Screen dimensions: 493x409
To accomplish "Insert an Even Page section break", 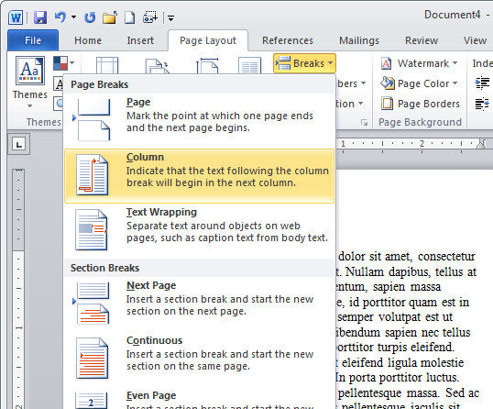I will [x=200, y=399].
